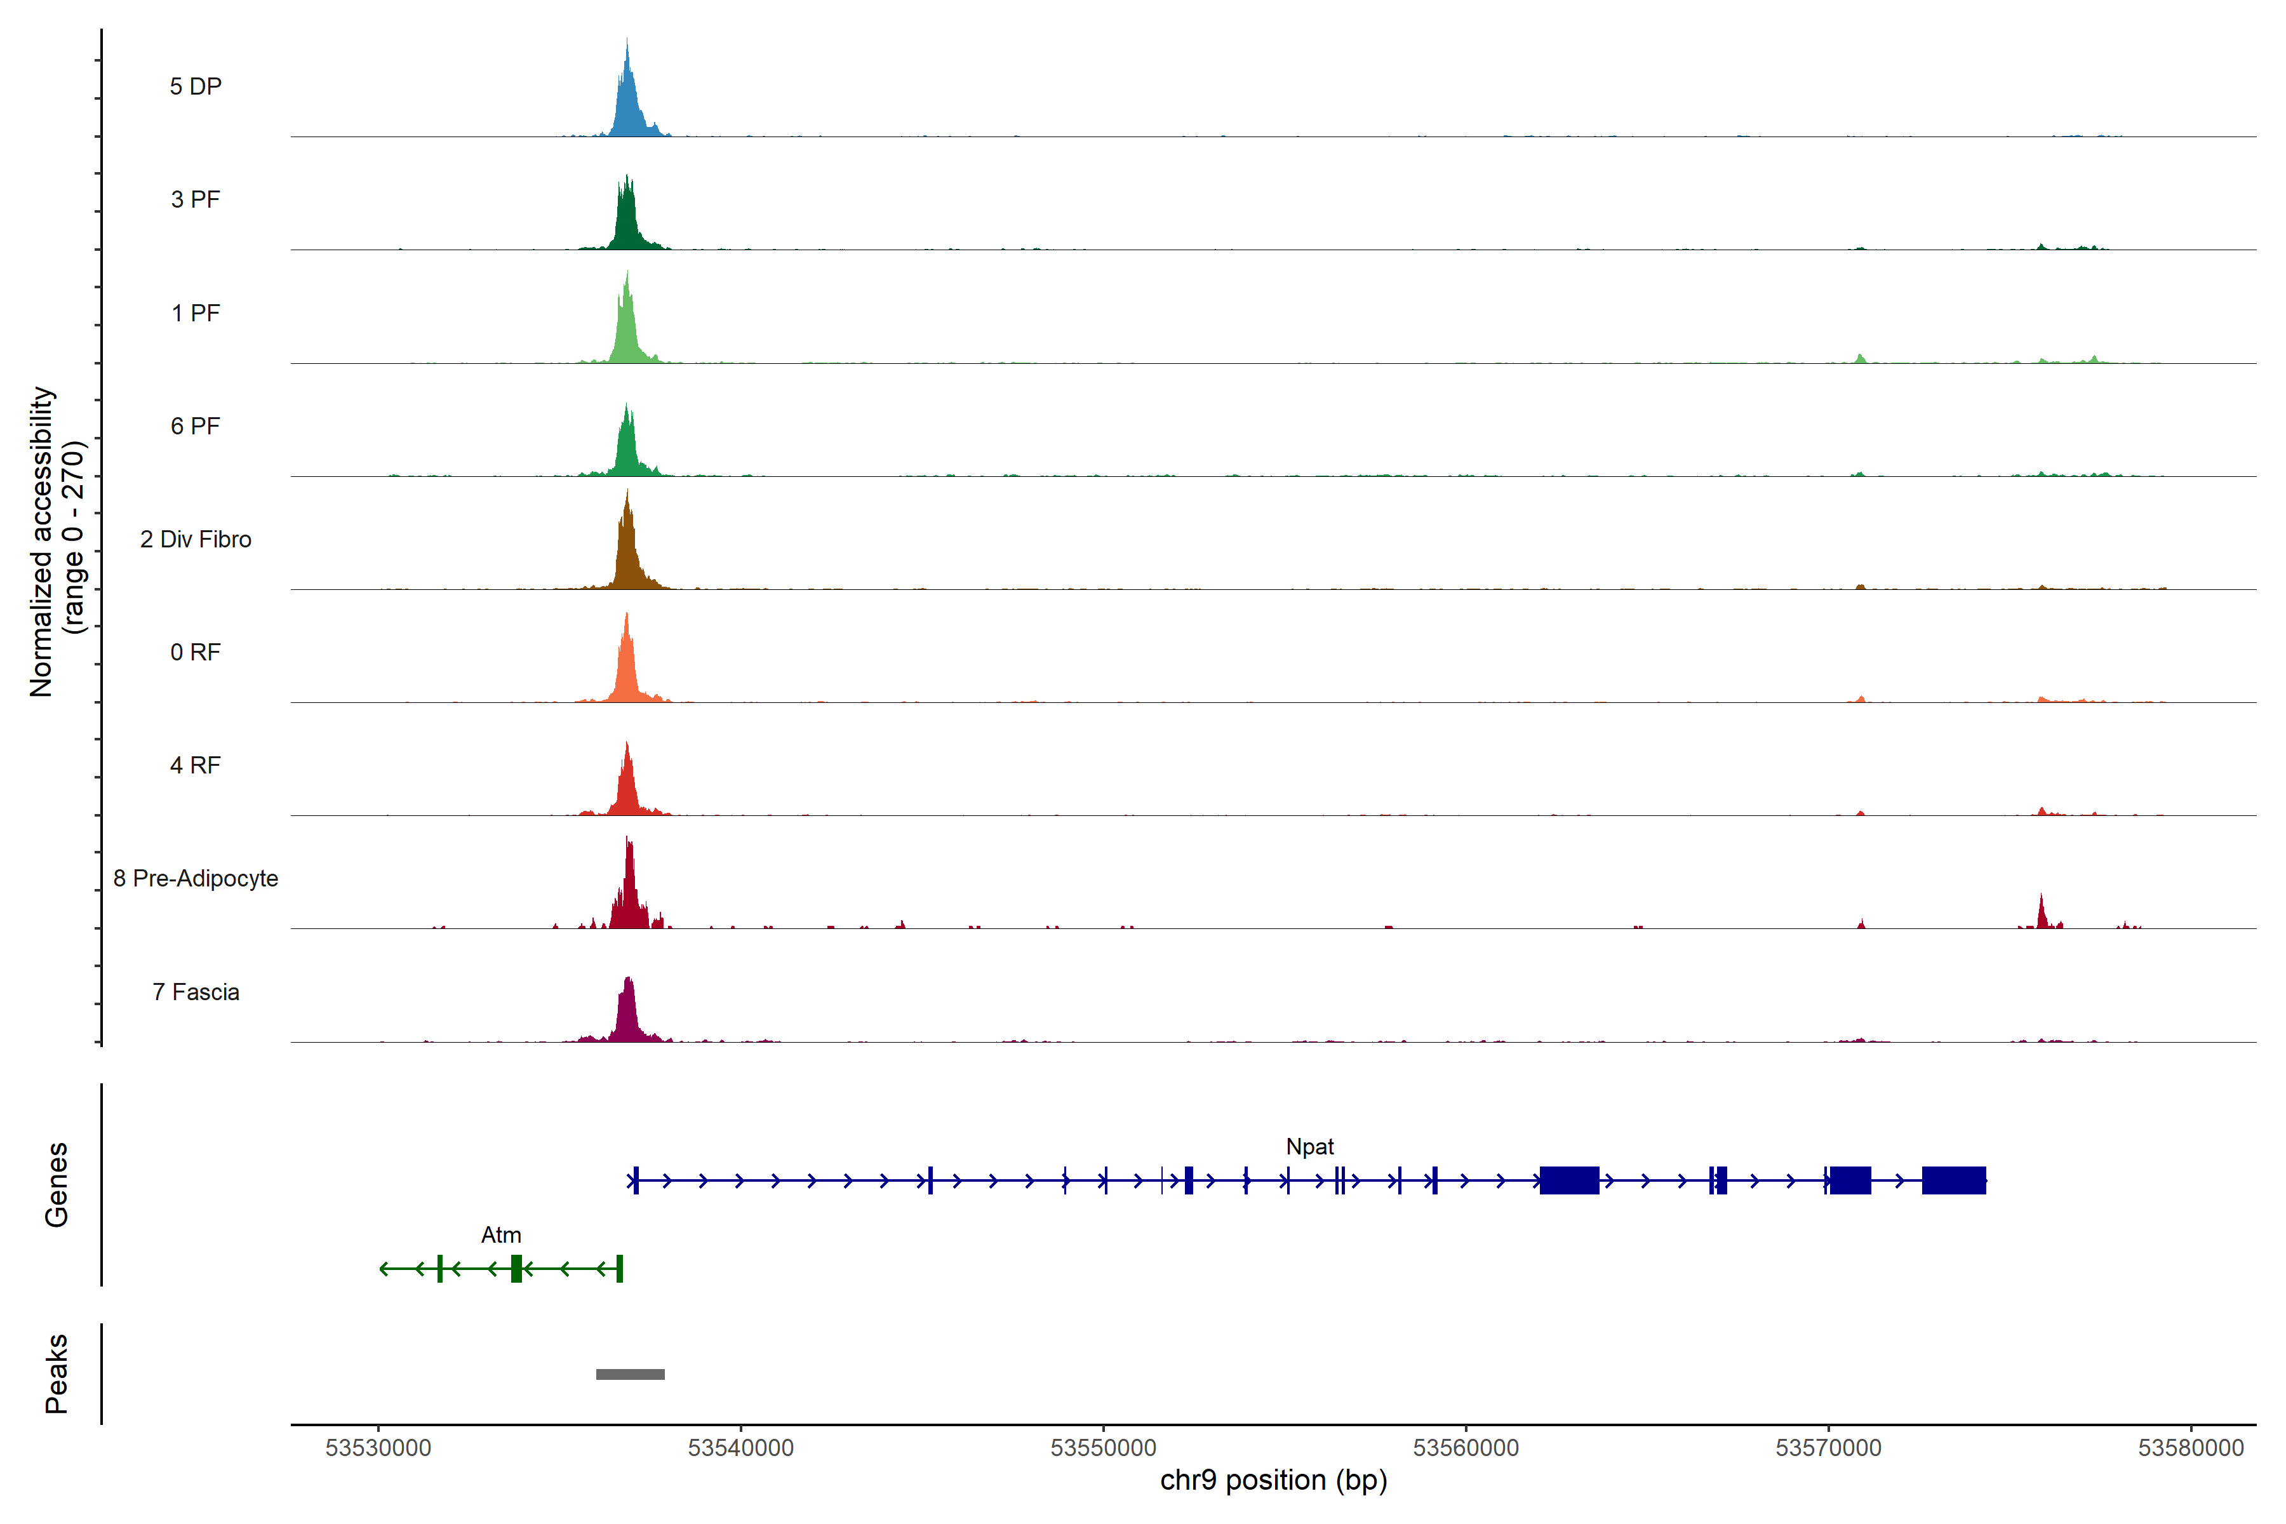The image size is (2286, 1524).
Task: Click the Peaks track title
Action: (x=57, y=1374)
